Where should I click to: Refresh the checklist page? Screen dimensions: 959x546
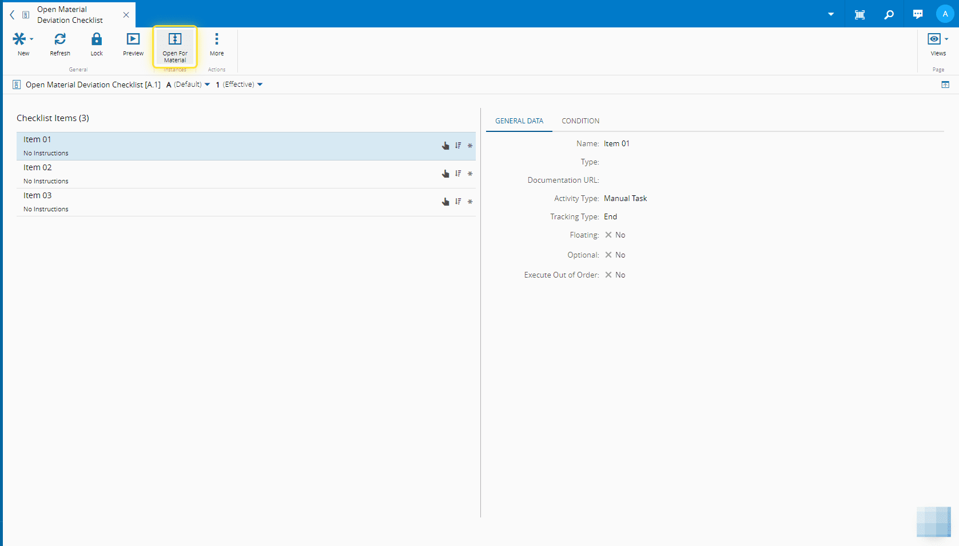click(x=60, y=39)
